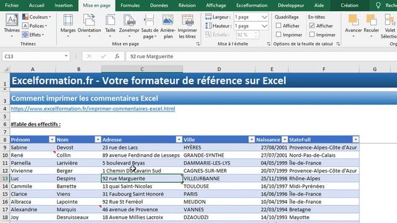Open the Naissance column filter dropdown
The image size is (397, 223).
click(x=285, y=139)
